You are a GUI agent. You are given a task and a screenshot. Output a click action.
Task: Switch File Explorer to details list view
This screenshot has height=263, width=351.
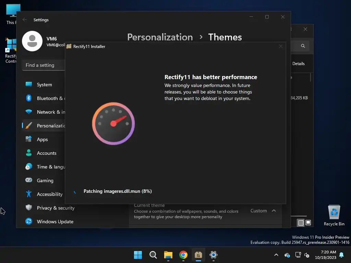click(301, 223)
